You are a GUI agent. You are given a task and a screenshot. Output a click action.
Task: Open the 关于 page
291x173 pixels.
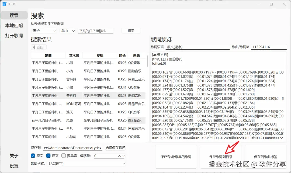(14, 155)
